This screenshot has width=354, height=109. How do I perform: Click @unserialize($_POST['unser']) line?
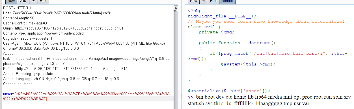pos(229,91)
